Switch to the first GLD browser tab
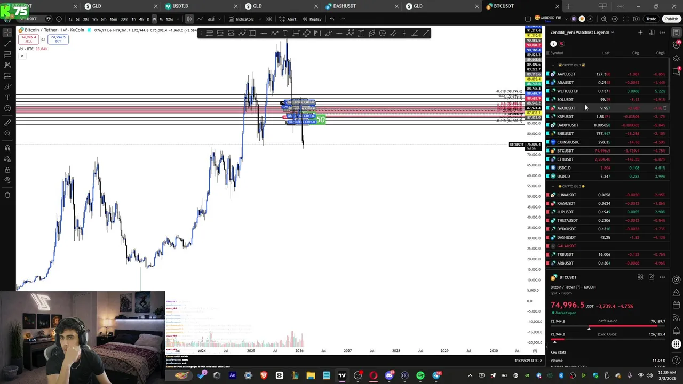The height and width of the screenshot is (384, 683). tap(120, 6)
